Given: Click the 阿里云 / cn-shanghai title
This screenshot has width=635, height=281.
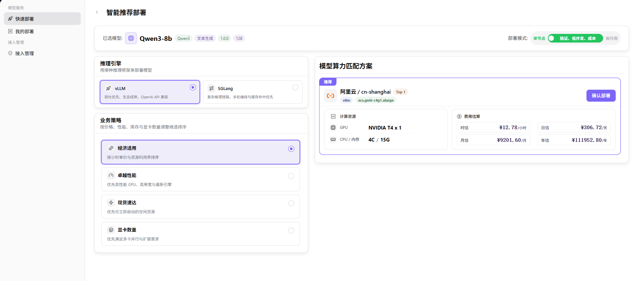Looking at the screenshot, I should pyautogui.click(x=365, y=92).
